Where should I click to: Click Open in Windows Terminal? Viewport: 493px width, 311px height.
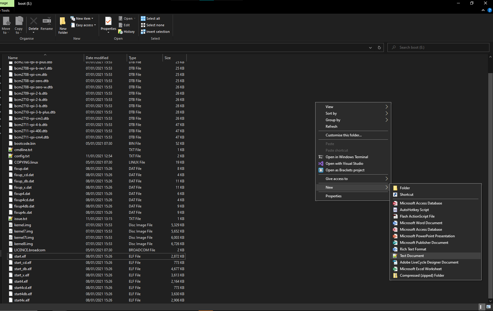coord(353,157)
